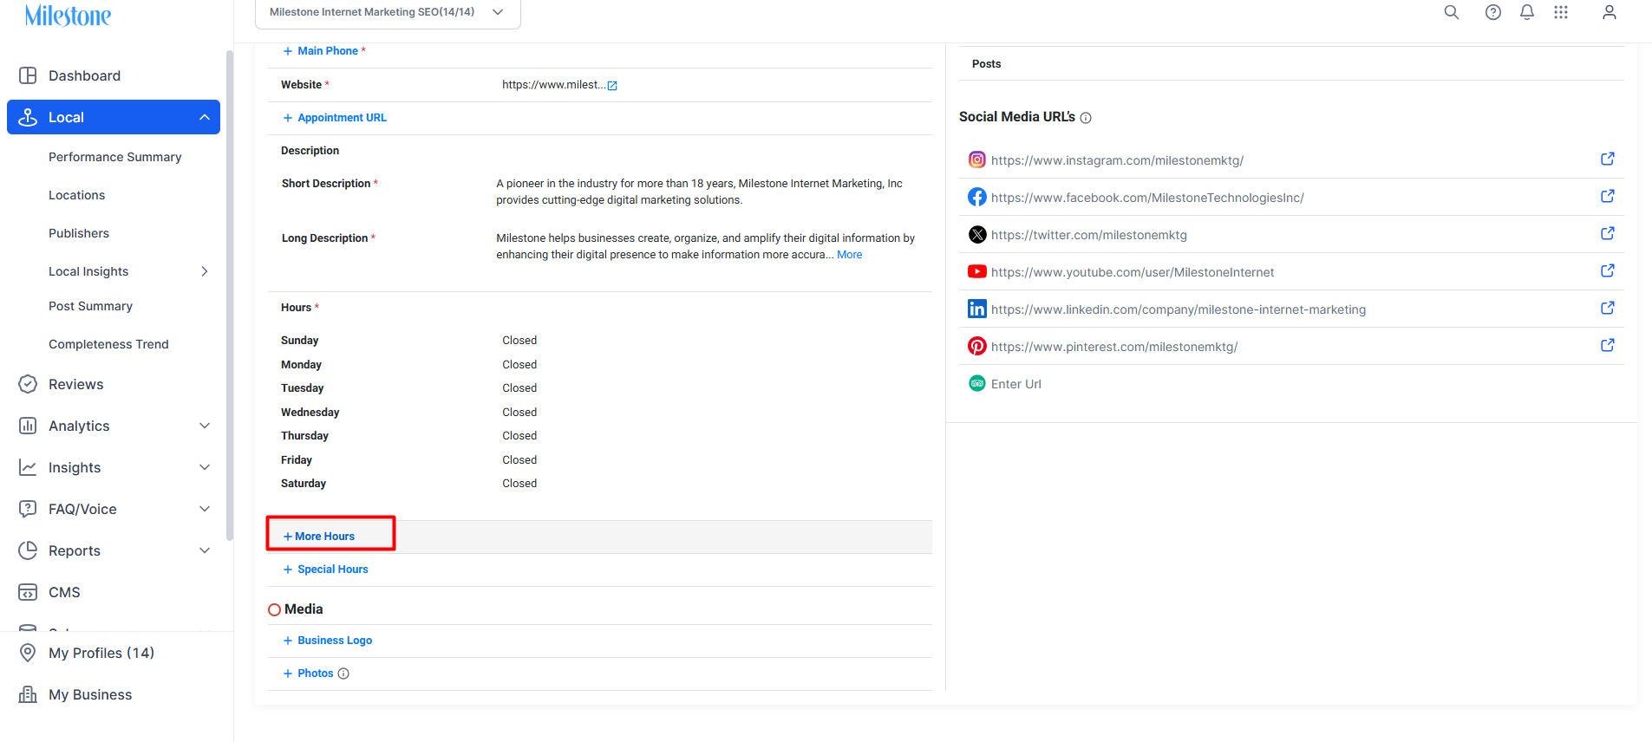Open LinkedIn URL external link icon

pos(1607,308)
